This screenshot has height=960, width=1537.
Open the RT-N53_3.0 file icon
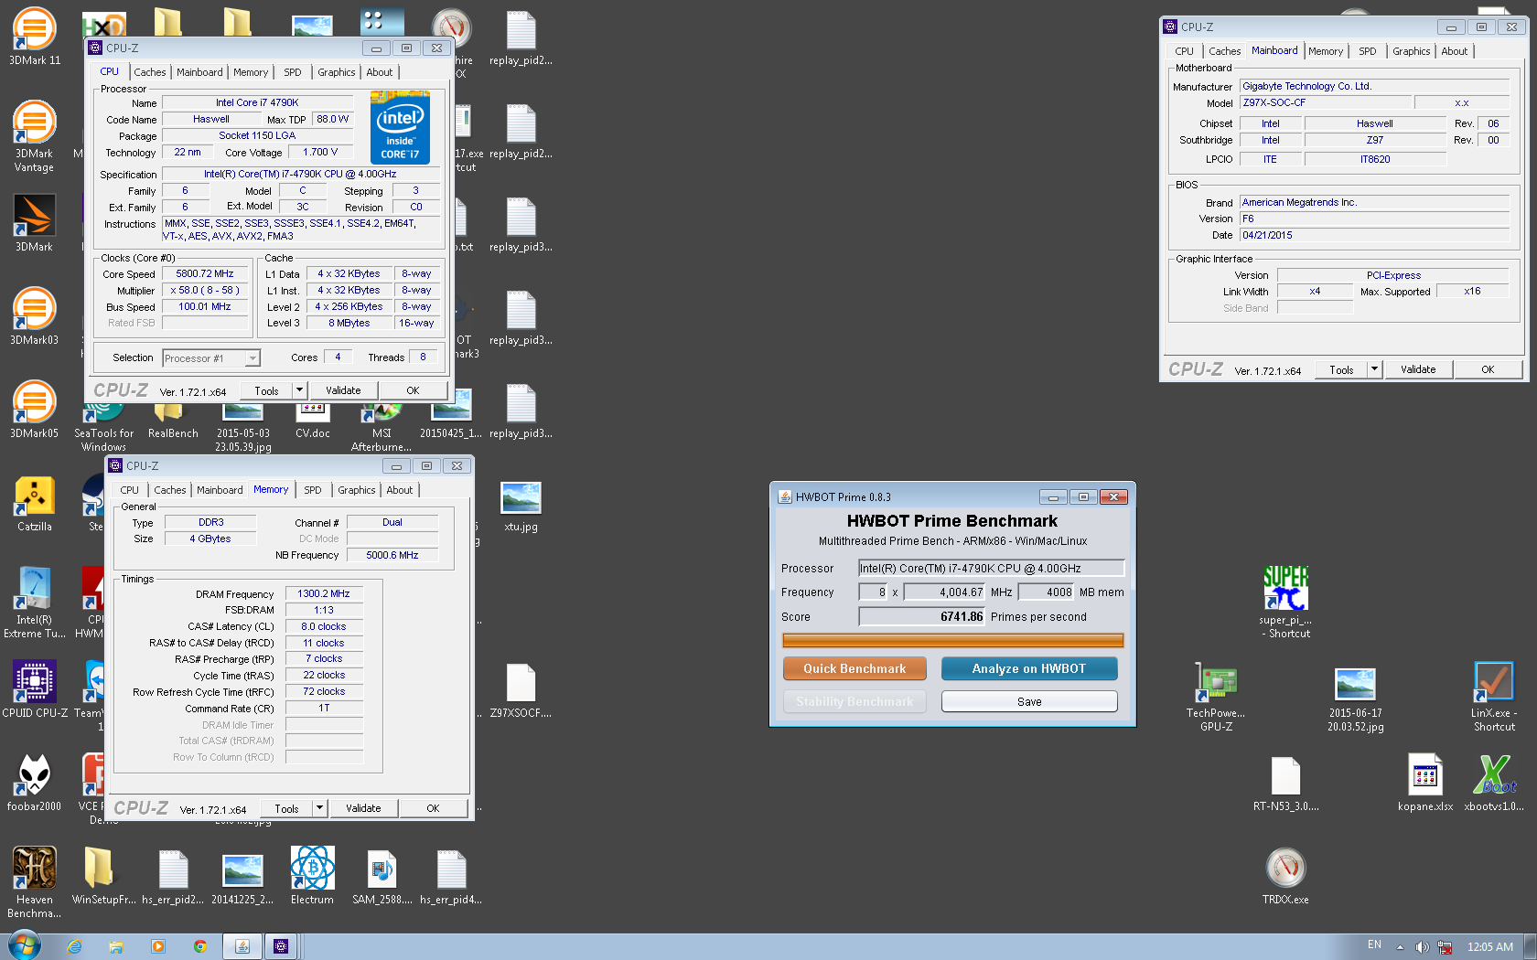tap(1285, 783)
